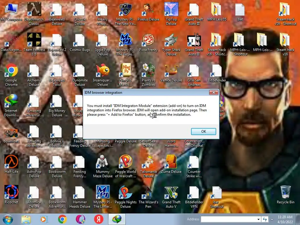The image size is (300, 225).
Task: Select the Bitdefender VPN shortcut
Action: 194,197
